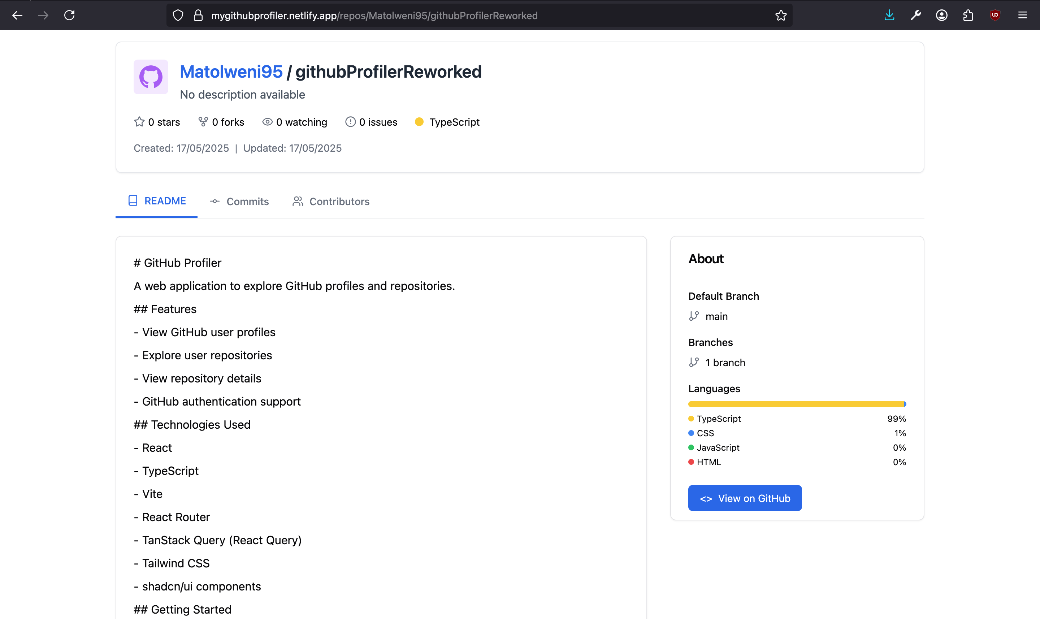Open the extensions puzzle icon
Screen dimensions: 1040x619
(x=968, y=16)
